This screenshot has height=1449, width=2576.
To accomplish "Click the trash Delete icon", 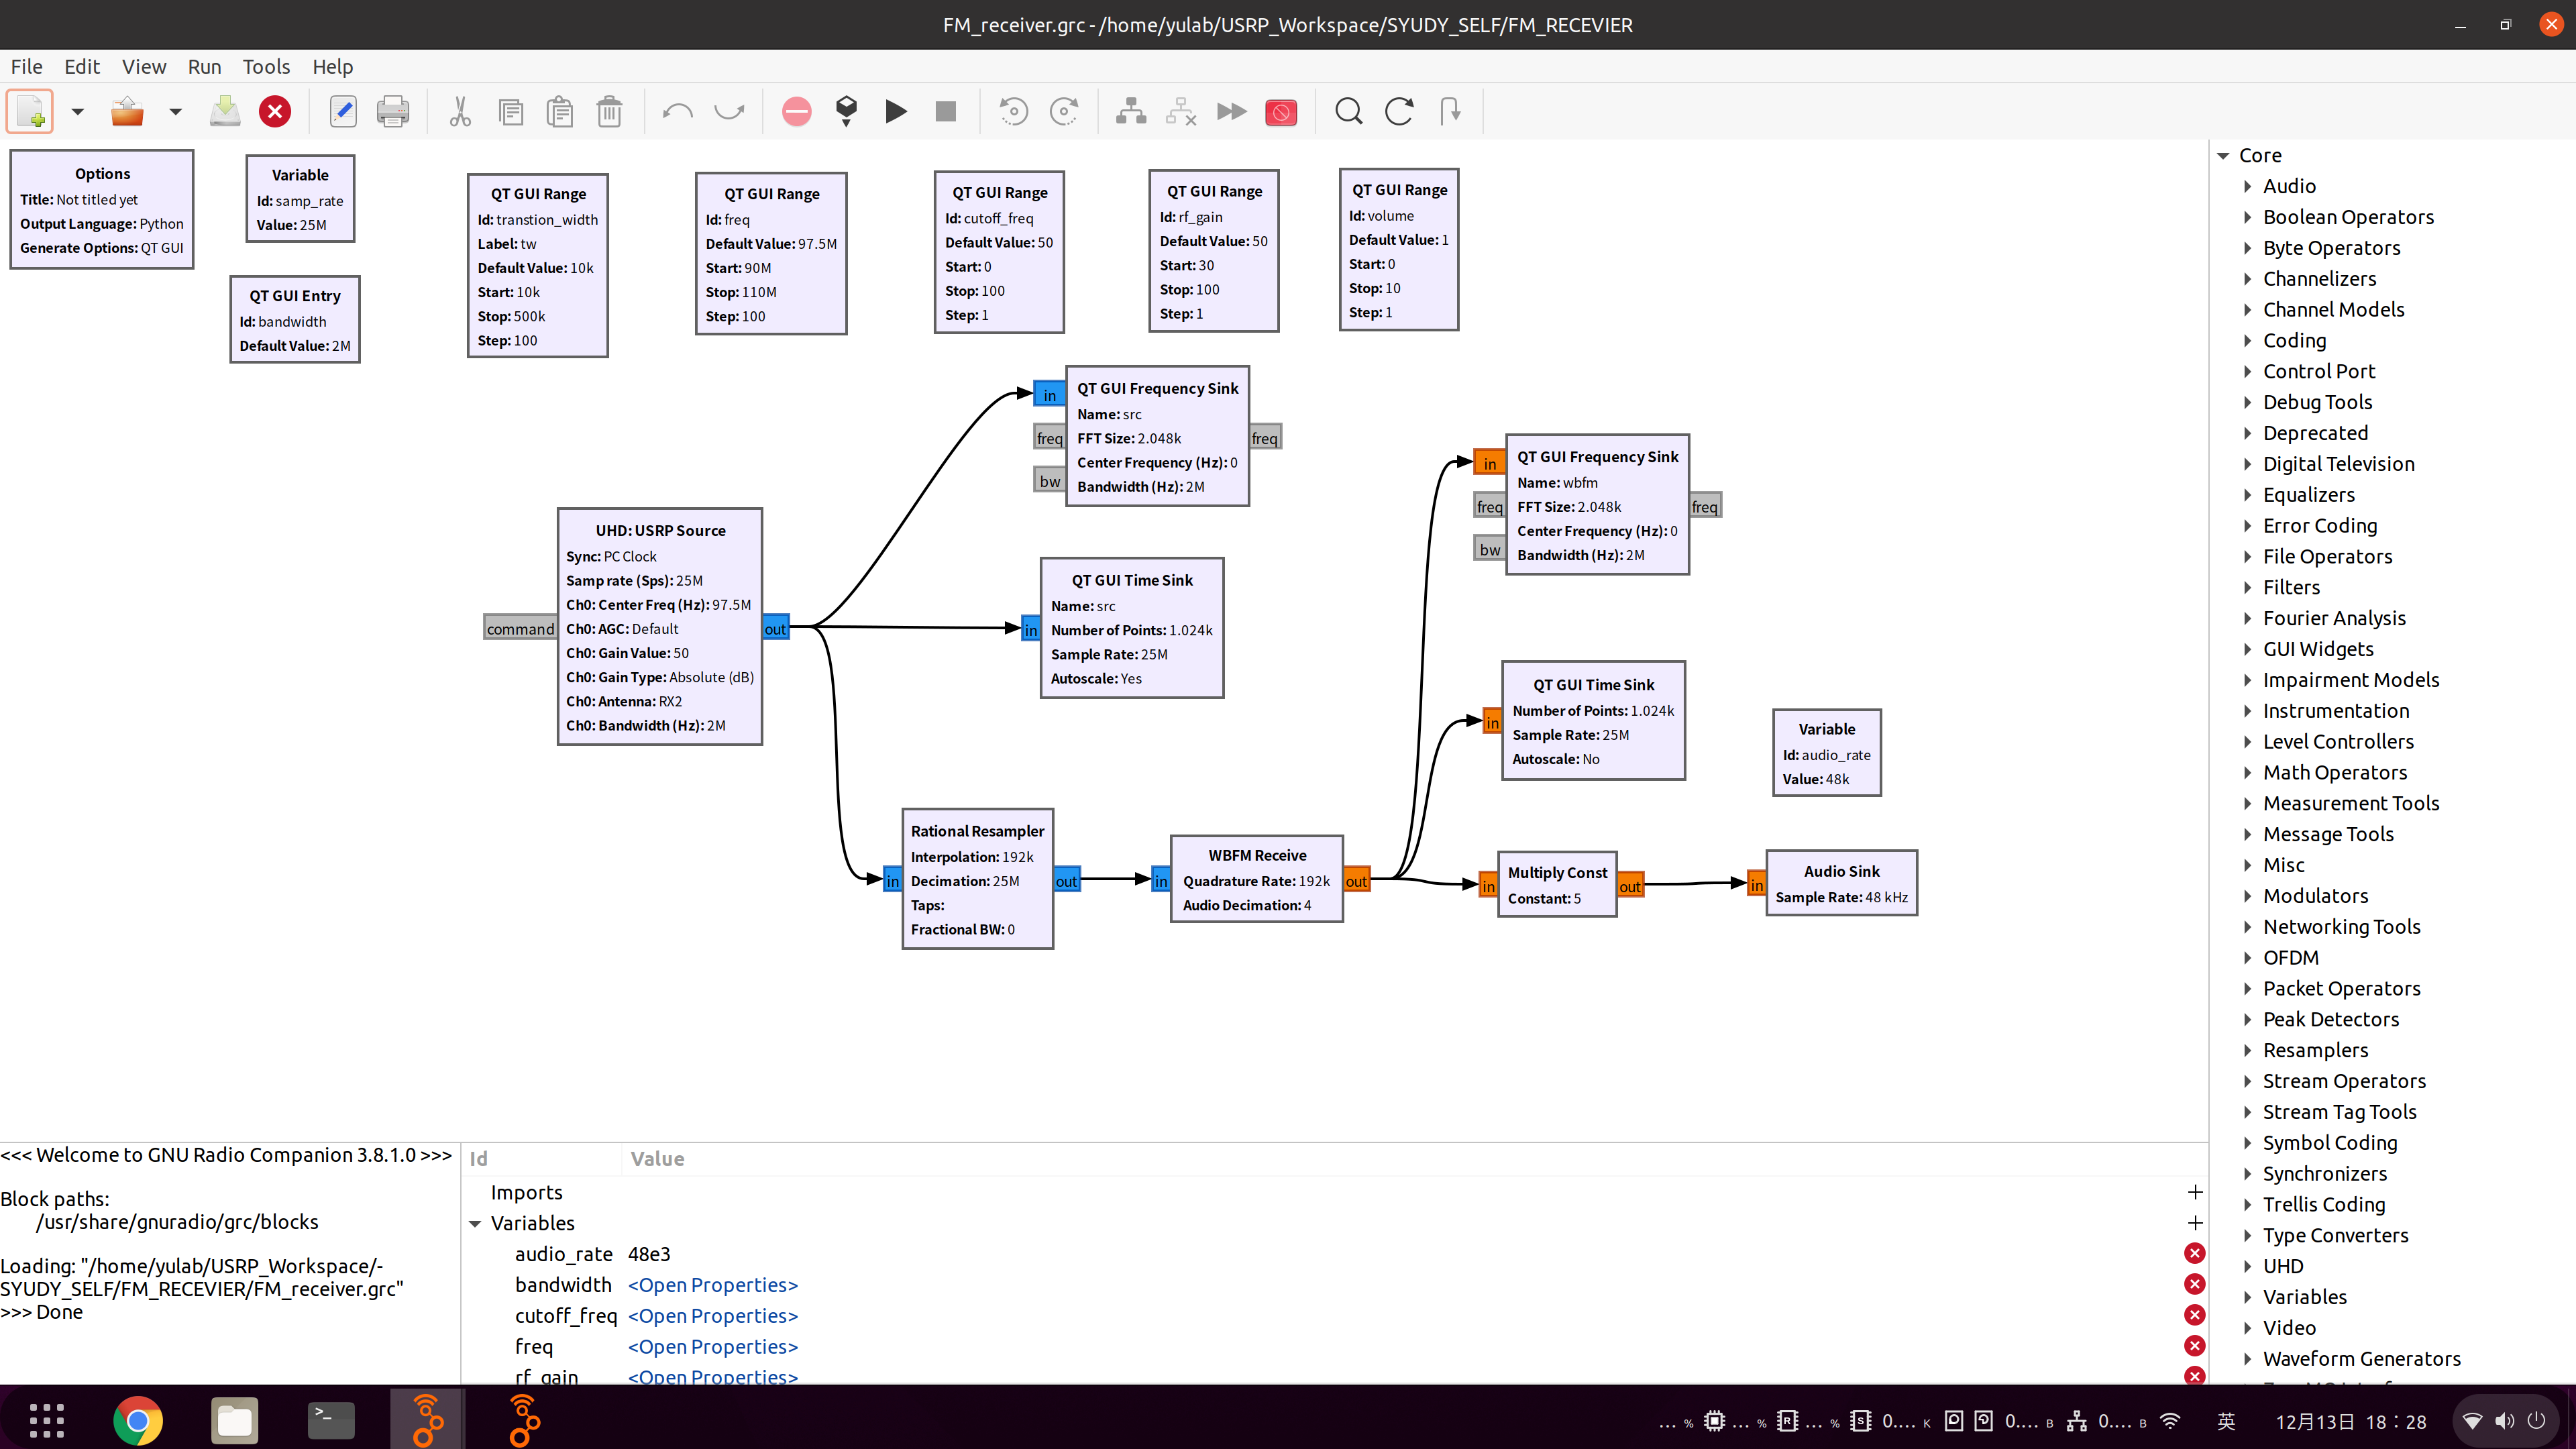I will click(609, 111).
